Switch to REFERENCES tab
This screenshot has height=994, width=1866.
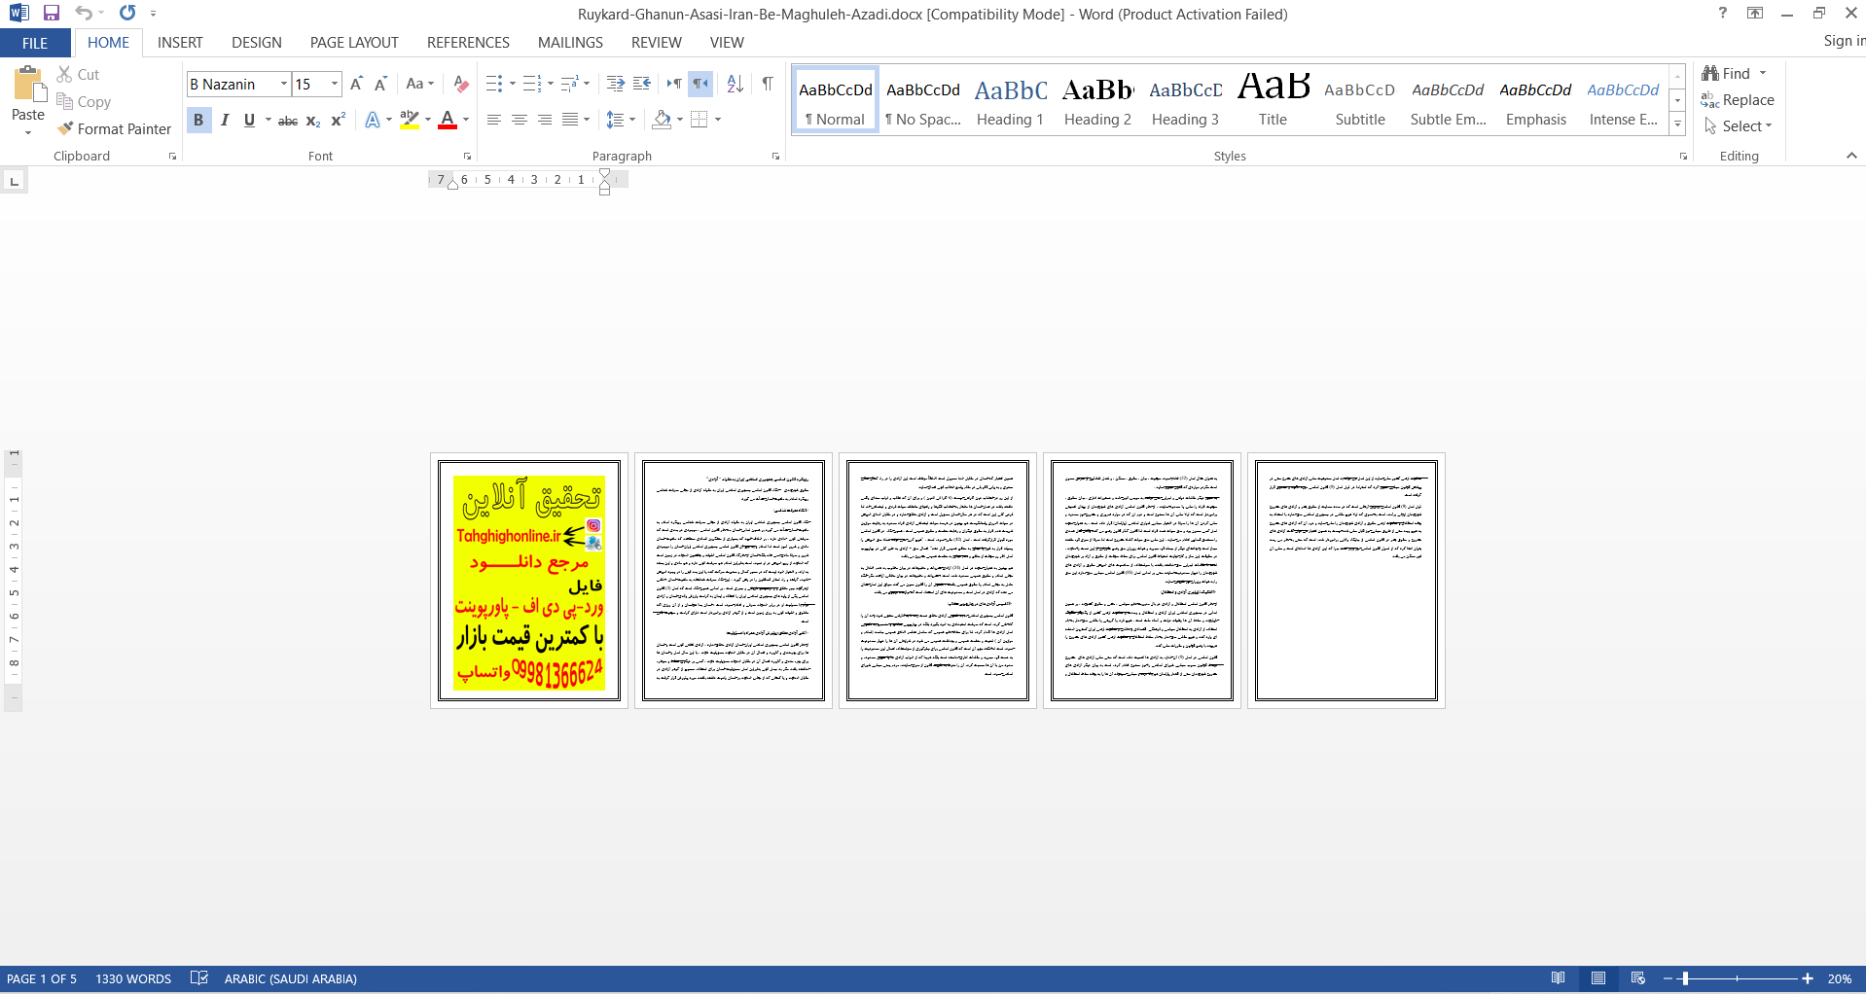[468, 43]
